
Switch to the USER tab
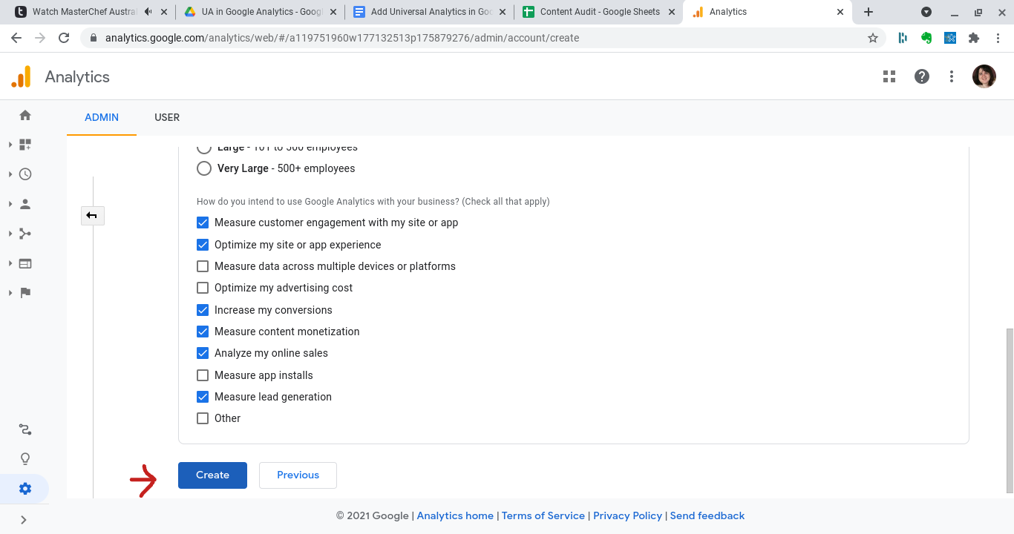pyautogui.click(x=167, y=117)
